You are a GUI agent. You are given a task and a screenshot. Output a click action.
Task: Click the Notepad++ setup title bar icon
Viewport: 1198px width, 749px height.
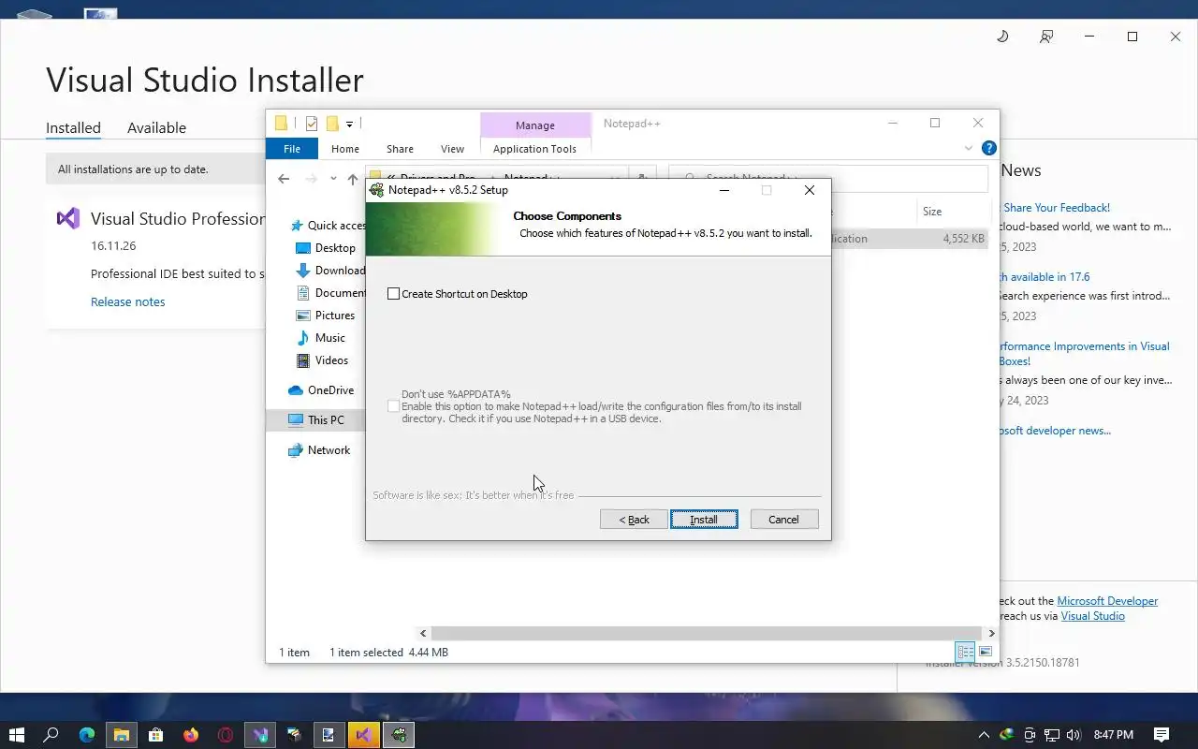pos(377,190)
